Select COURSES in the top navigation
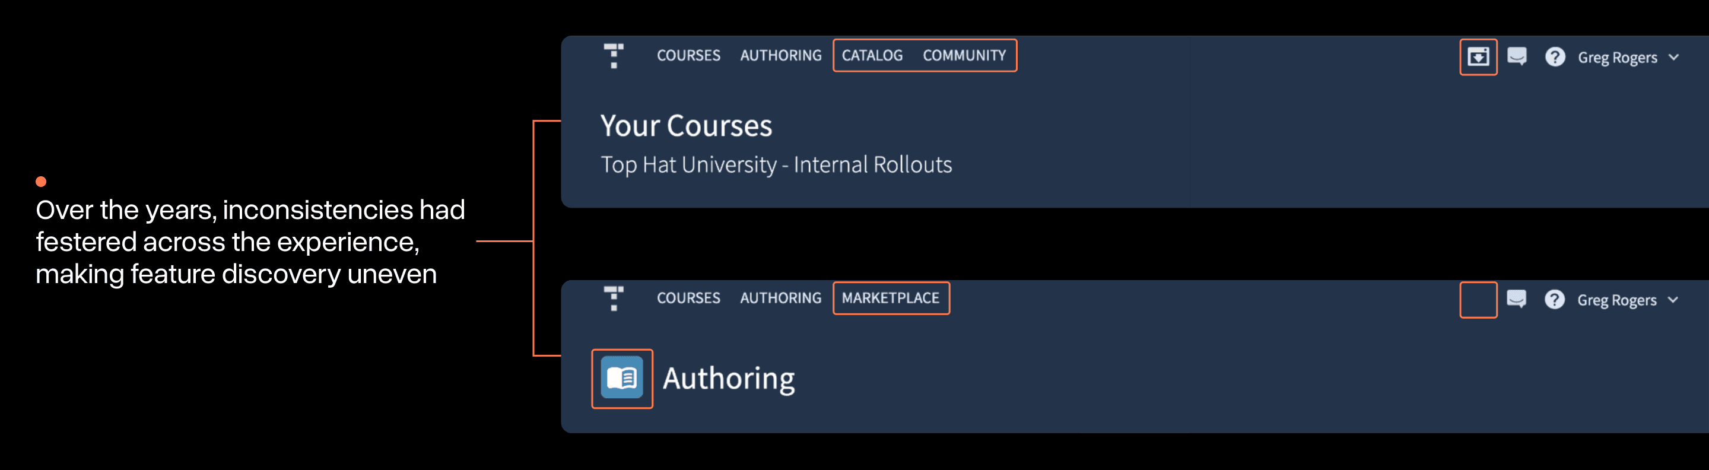Image resolution: width=1709 pixels, height=470 pixels. tap(688, 56)
